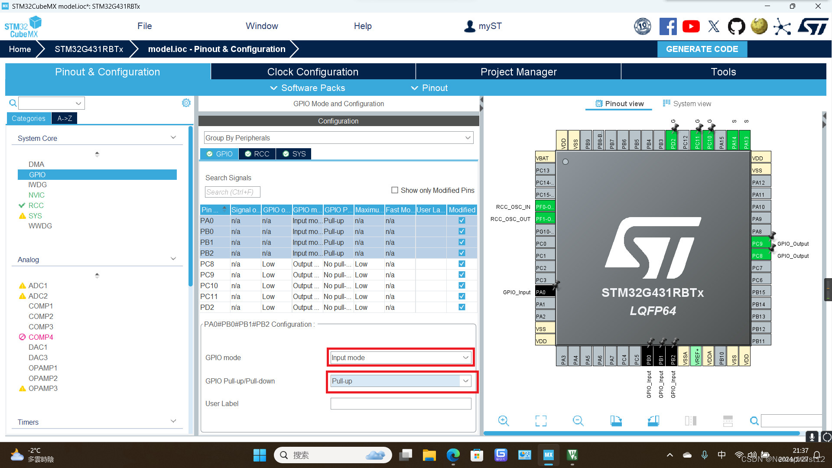Switch to Clock Configuration tab
The height and width of the screenshot is (468, 832).
point(313,72)
